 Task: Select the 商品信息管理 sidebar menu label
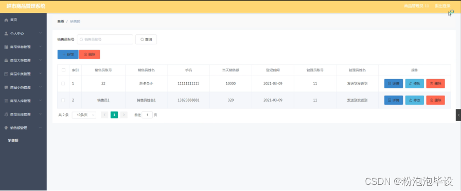tap(20, 47)
